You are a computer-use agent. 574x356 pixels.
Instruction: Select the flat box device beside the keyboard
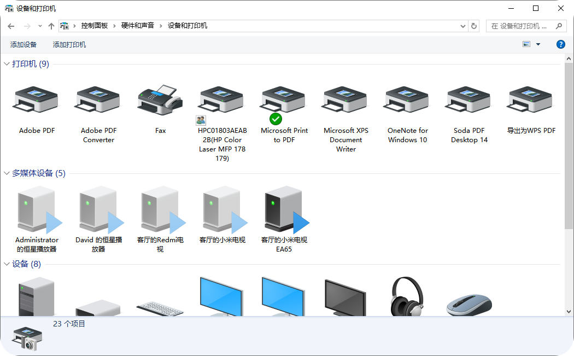click(x=98, y=308)
